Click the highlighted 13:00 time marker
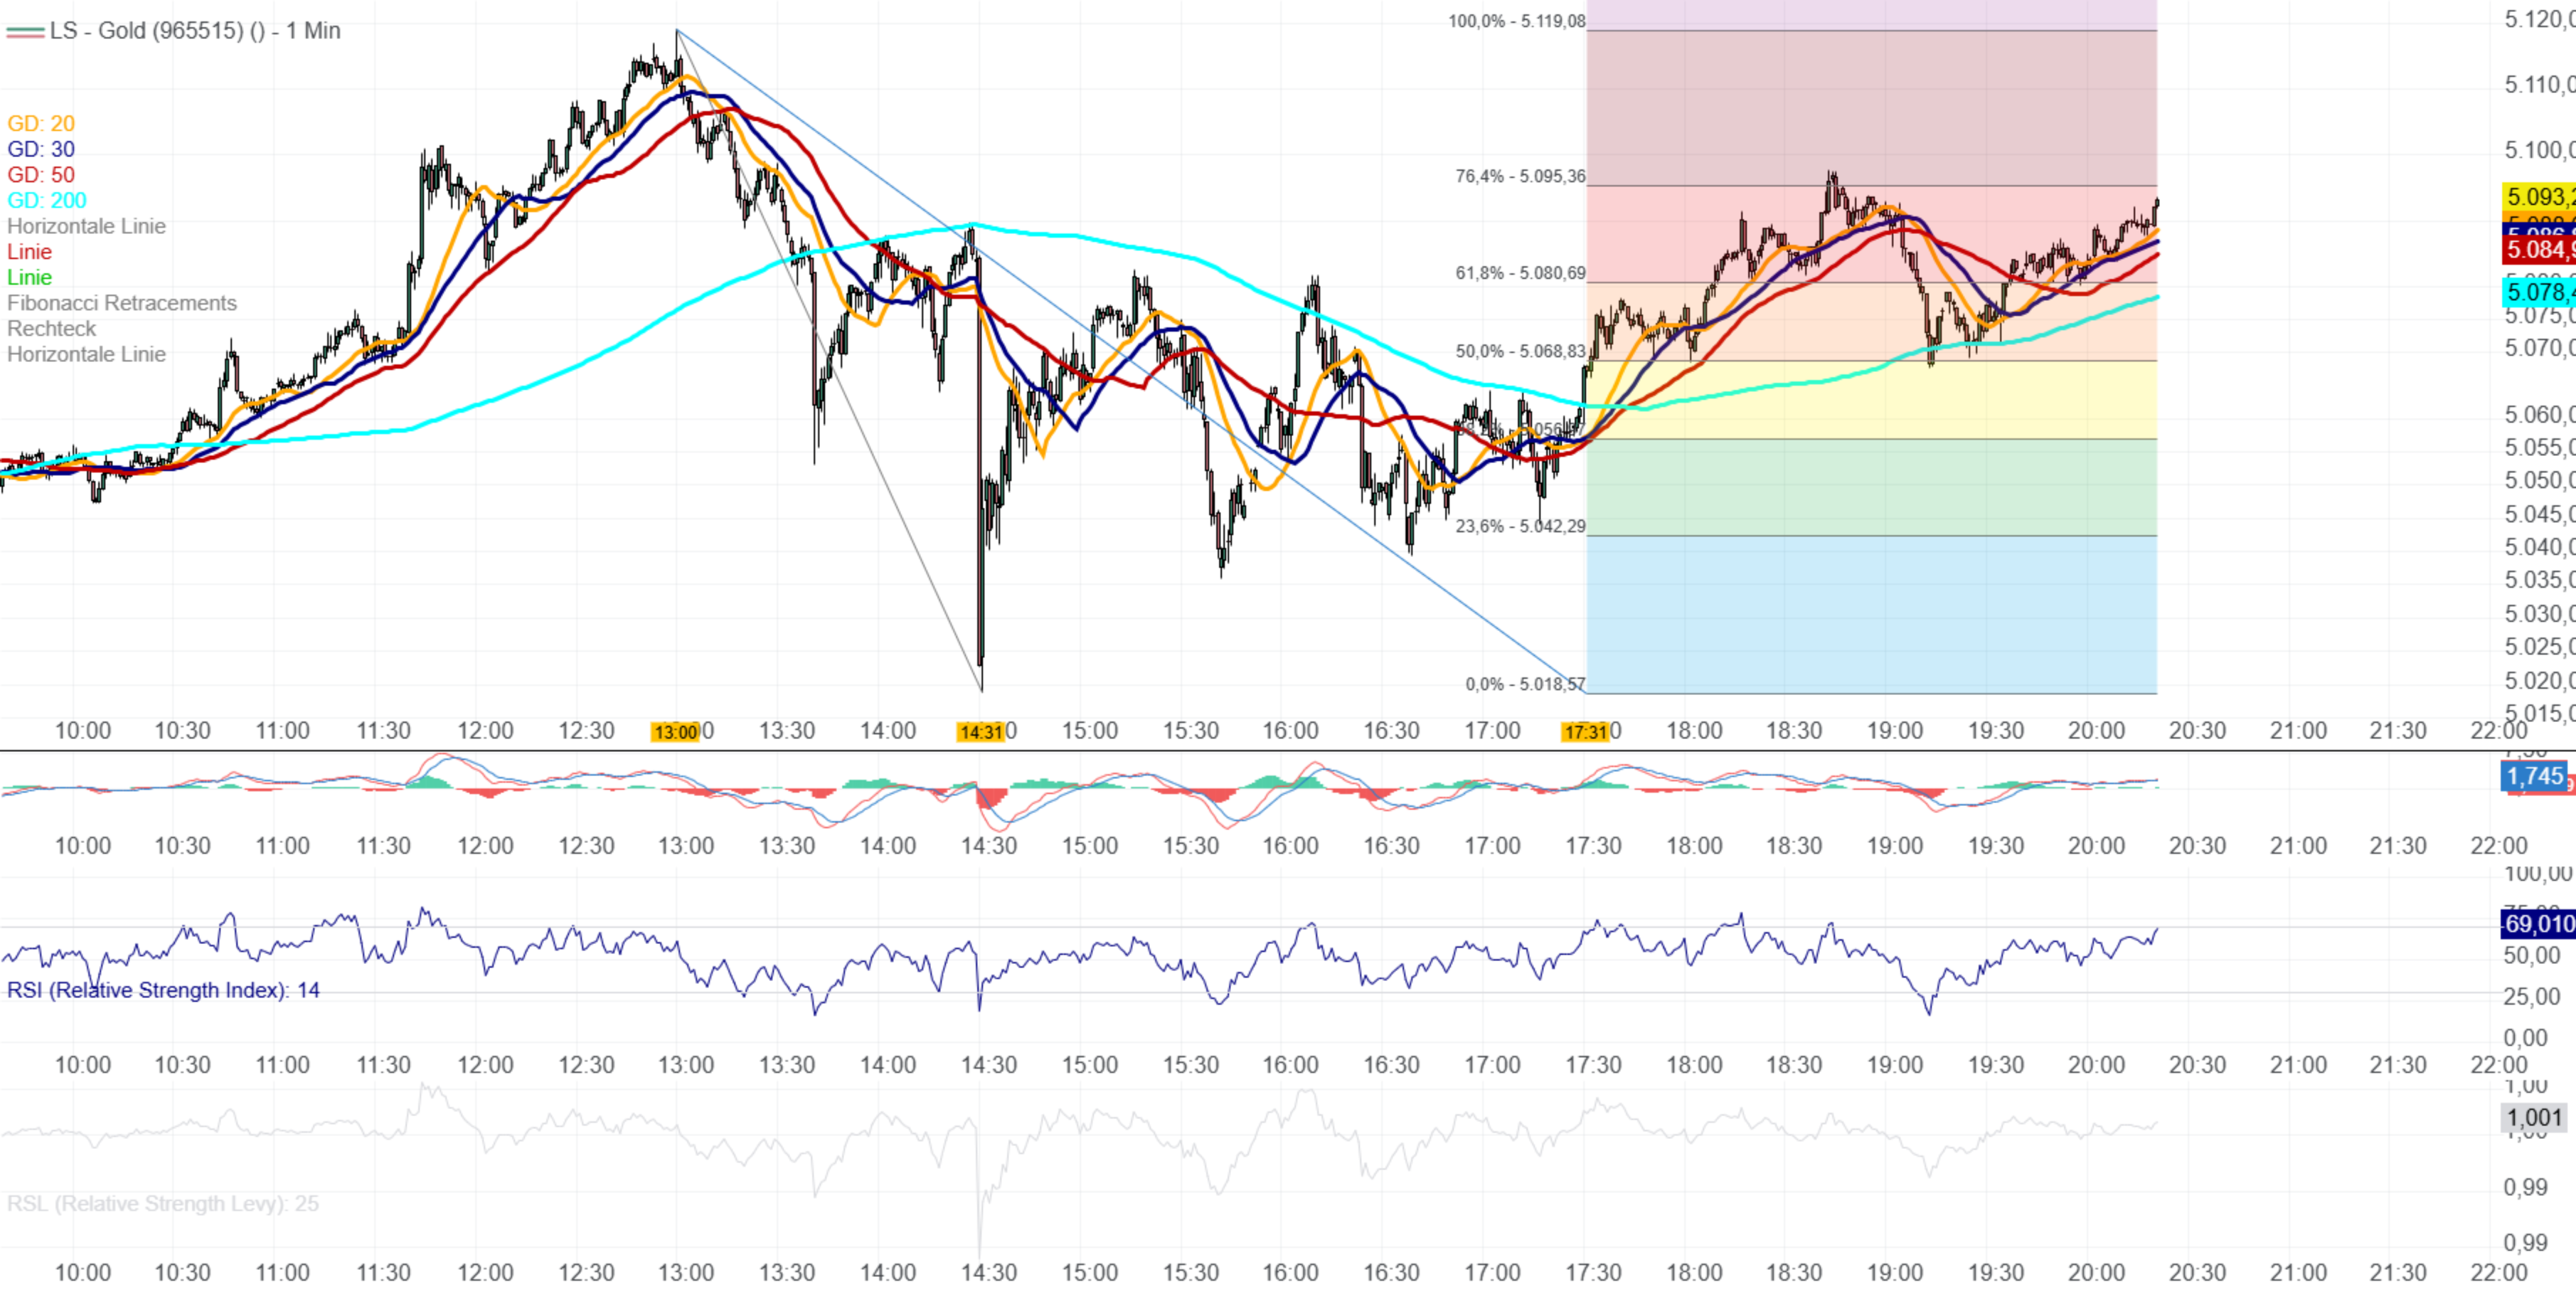The height and width of the screenshot is (1292, 2576). click(x=675, y=732)
